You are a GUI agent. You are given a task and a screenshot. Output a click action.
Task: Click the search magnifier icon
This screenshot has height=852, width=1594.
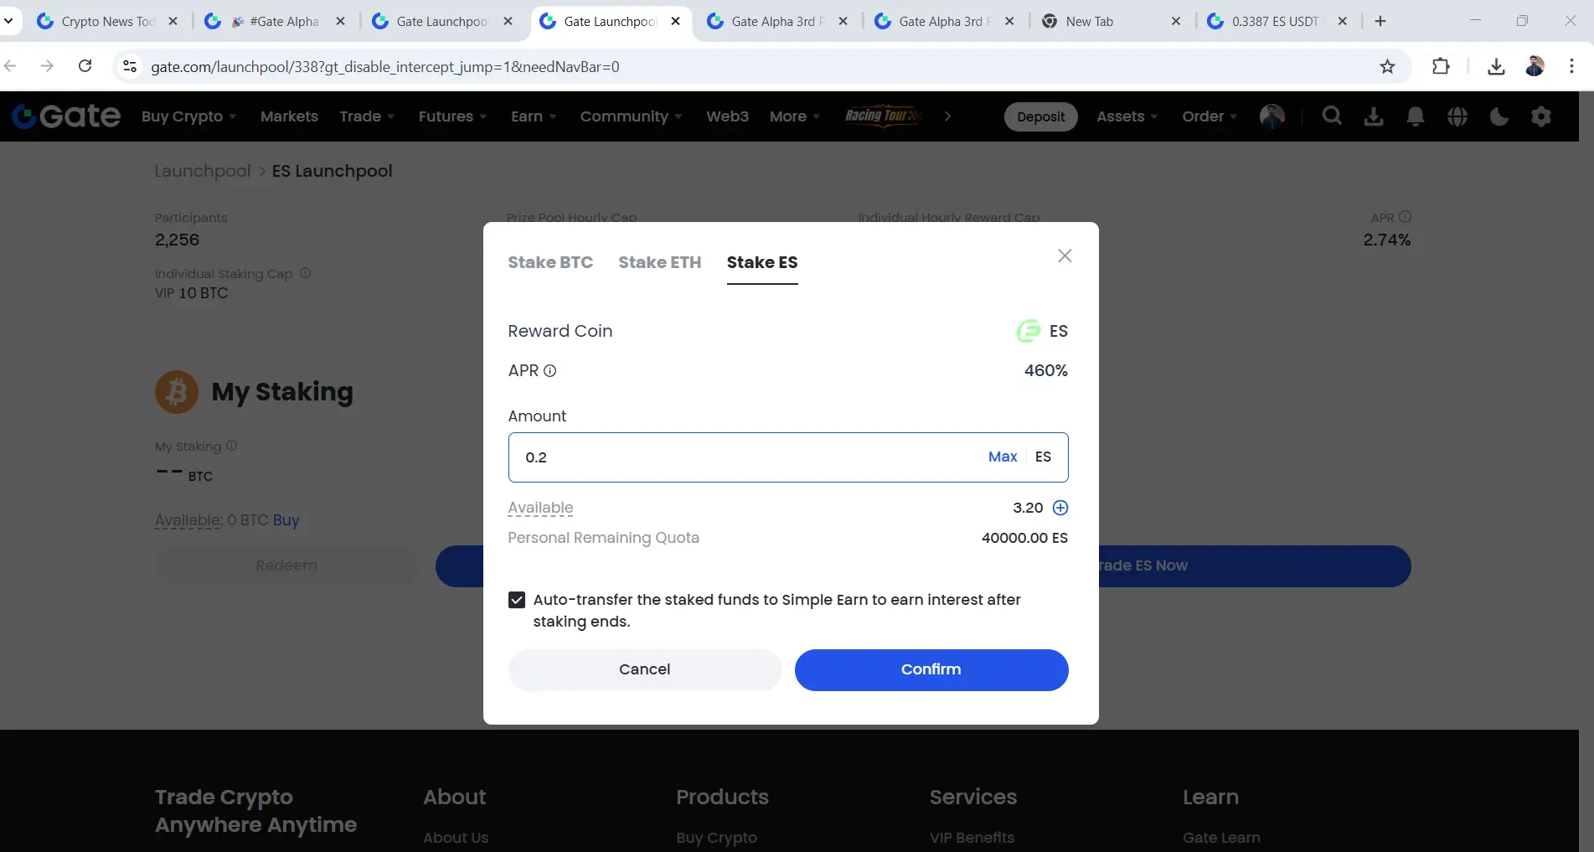tap(1332, 116)
